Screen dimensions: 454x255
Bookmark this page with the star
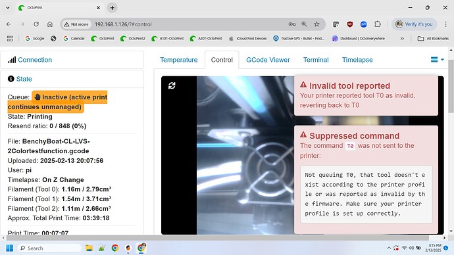pyautogui.click(x=316, y=24)
